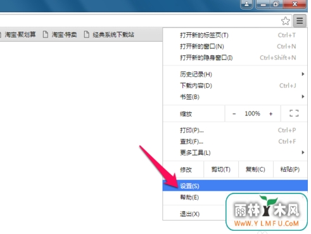The image size is (311, 234).
Task: Toggle fullscreen mode icon in menu
Action: tap(294, 114)
